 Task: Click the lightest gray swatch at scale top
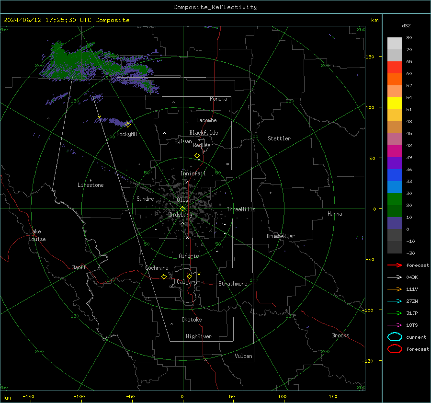point(395,44)
